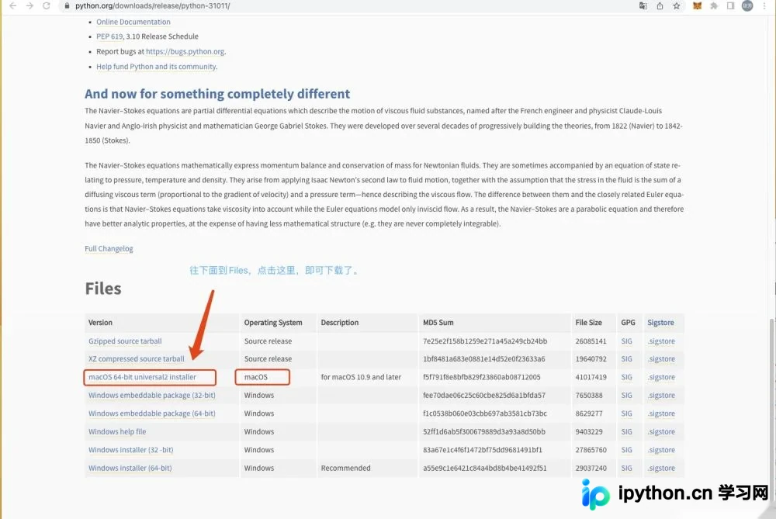
Task: Click 'for macOS 10.9 and later' description
Action: [x=361, y=377]
